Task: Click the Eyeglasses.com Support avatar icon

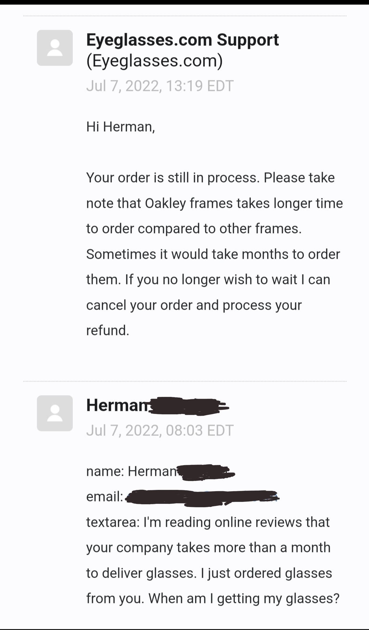Action: point(55,48)
